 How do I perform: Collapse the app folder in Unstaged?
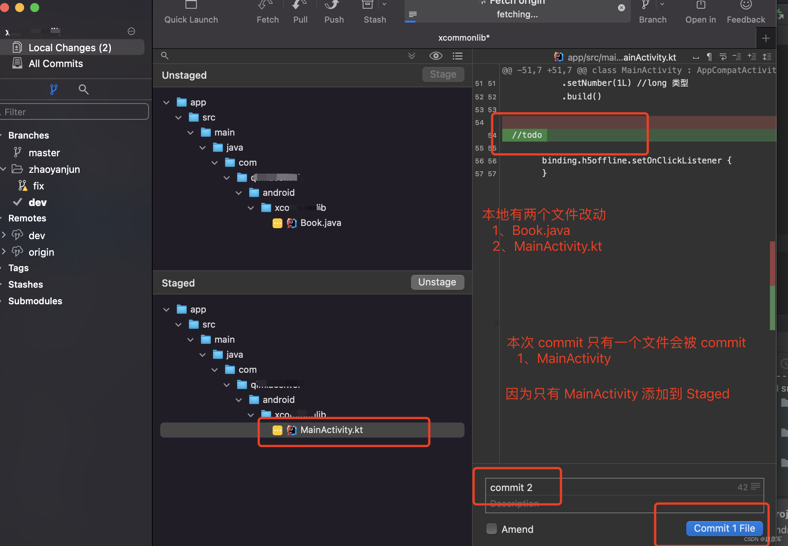(166, 102)
